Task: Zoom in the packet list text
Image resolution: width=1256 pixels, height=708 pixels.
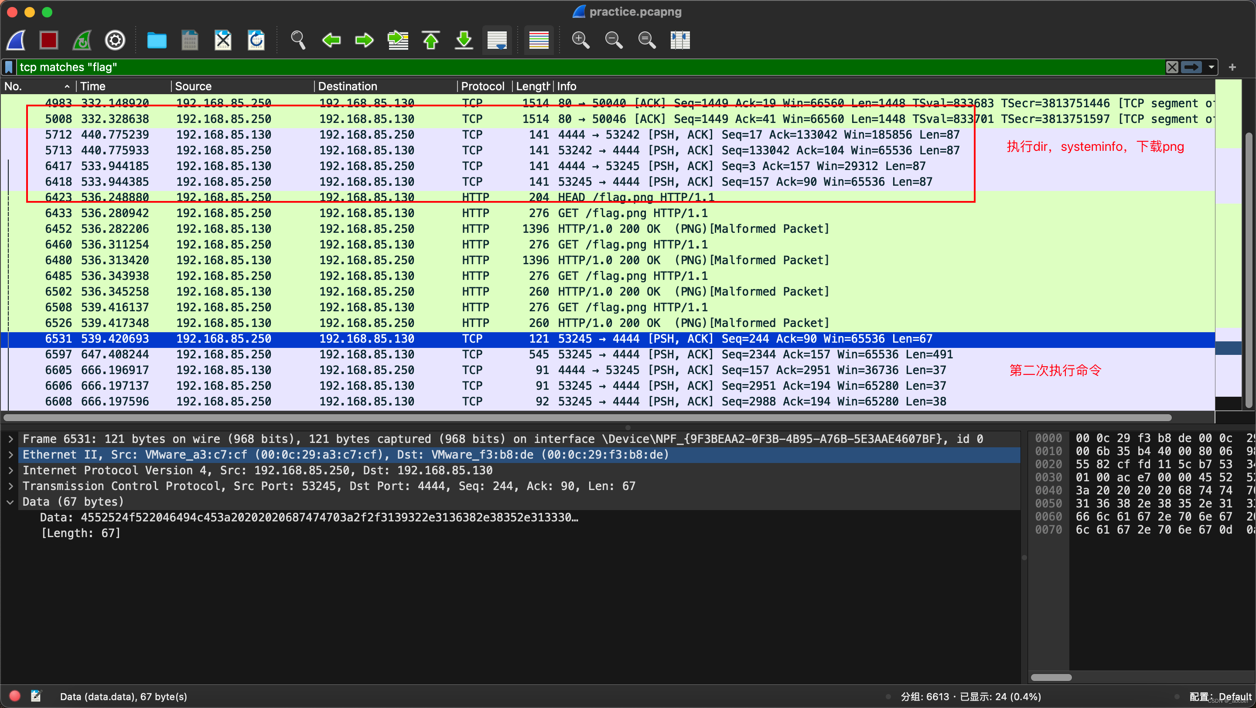Action: [580, 40]
